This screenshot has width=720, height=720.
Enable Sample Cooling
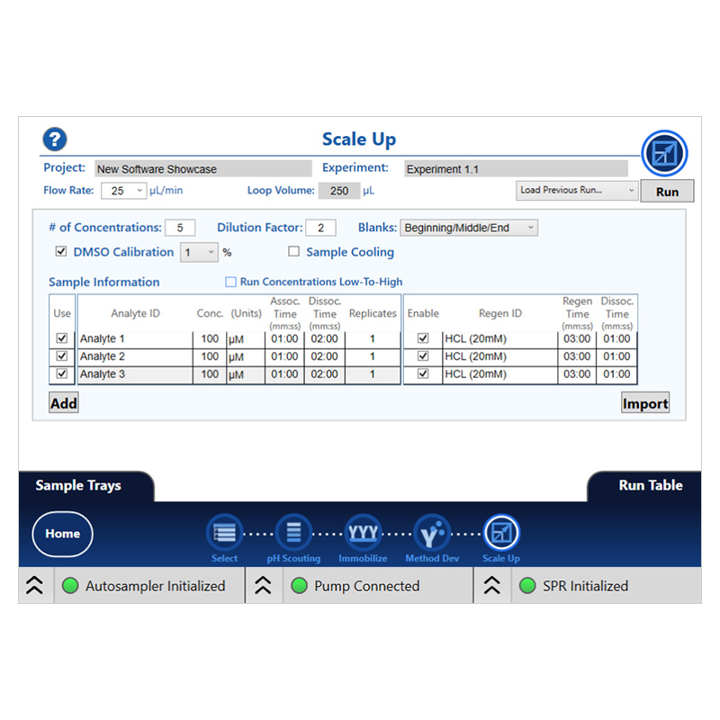click(294, 252)
